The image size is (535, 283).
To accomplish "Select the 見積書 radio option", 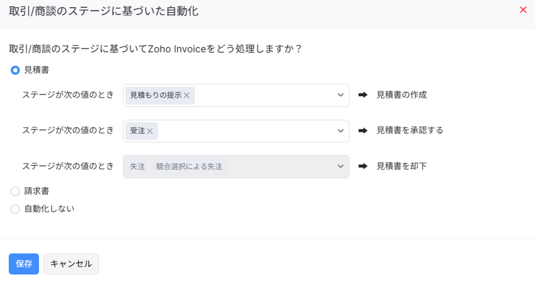I will (x=15, y=70).
